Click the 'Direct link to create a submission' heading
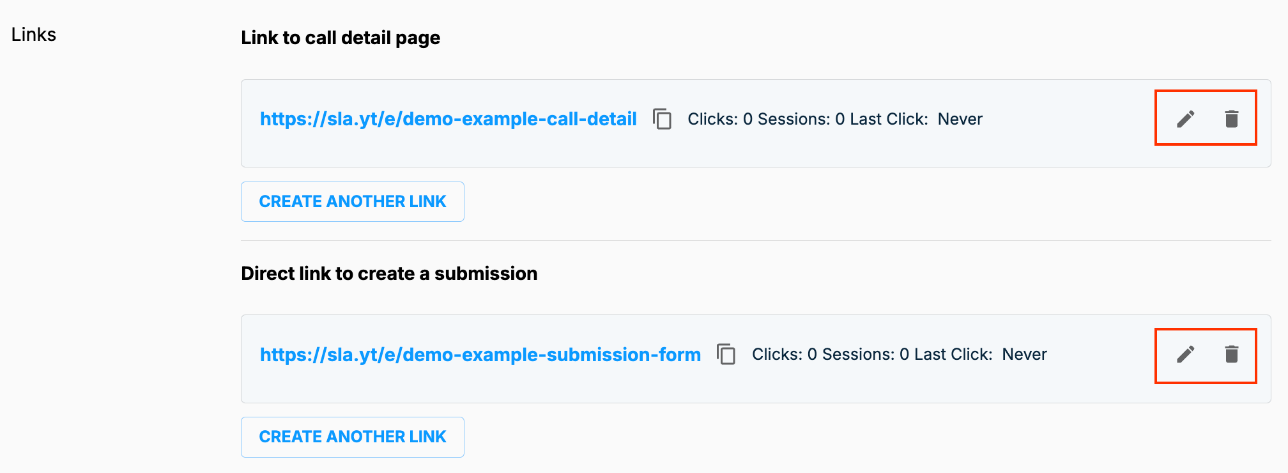The width and height of the screenshot is (1288, 473). 389,274
